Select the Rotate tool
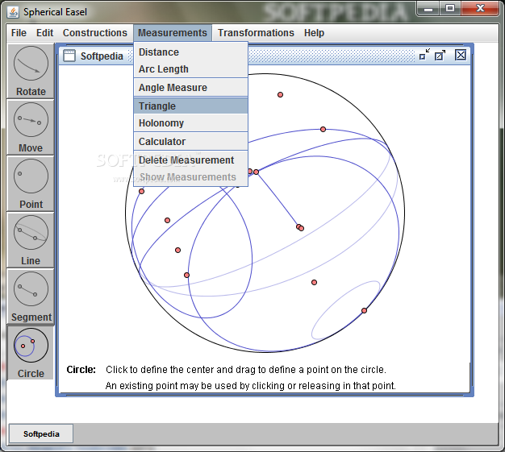 tap(31, 71)
